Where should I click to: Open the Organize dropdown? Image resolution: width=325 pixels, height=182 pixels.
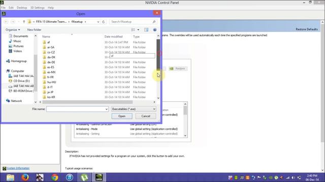pyautogui.click(x=13, y=30)
